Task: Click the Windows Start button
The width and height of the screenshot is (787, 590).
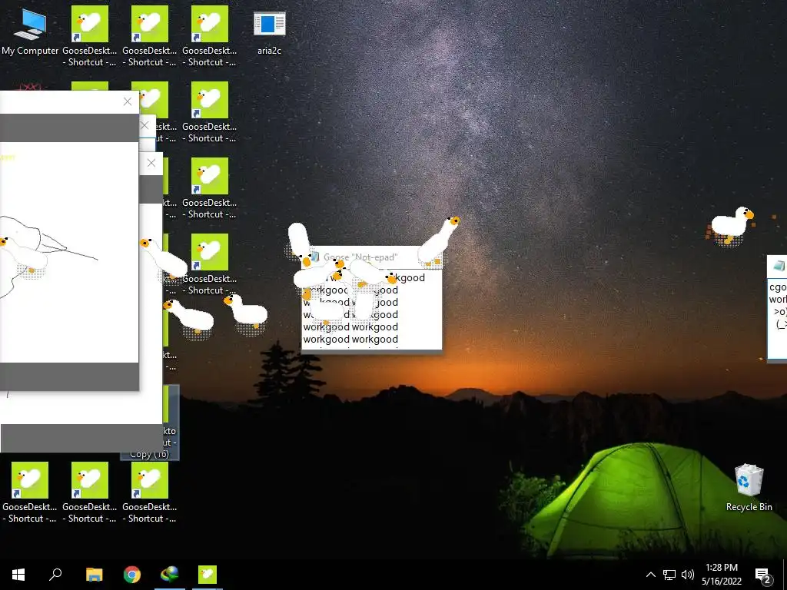Action: (x=18, y=575)
